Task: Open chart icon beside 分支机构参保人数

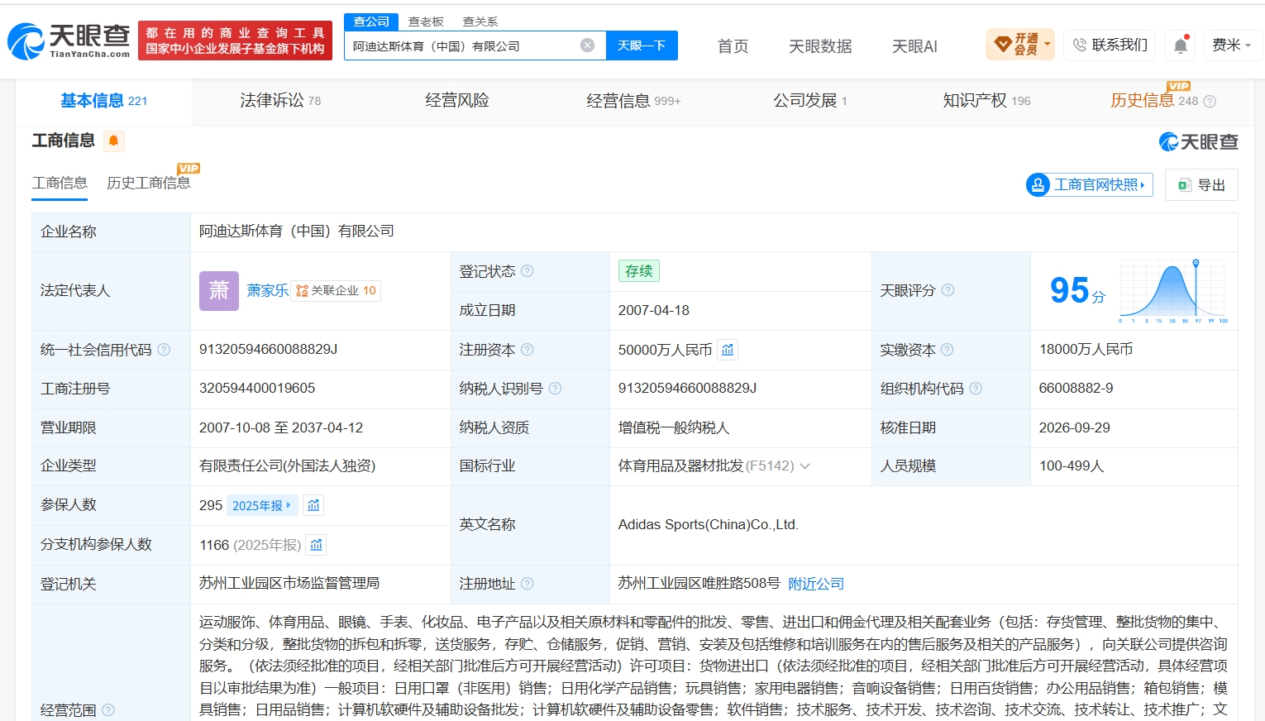Action: 316,545
